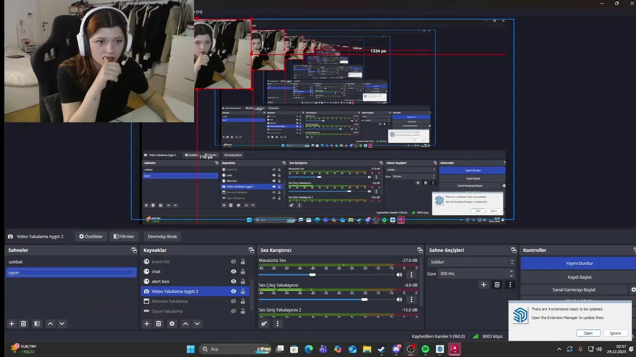Click Sanal Kamerayı Başlat button

point(574,290)
